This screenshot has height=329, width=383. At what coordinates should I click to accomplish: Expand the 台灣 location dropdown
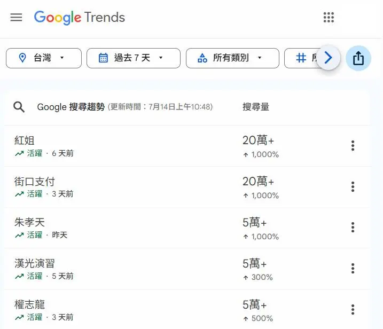44,58
